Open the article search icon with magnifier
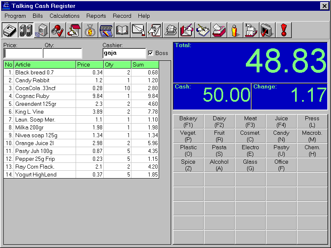 (58, 30)
